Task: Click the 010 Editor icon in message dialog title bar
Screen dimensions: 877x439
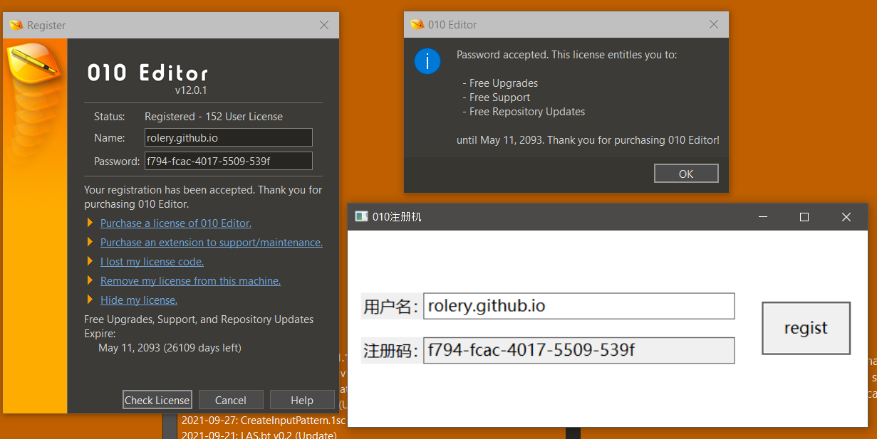Action: pos(417,25)
